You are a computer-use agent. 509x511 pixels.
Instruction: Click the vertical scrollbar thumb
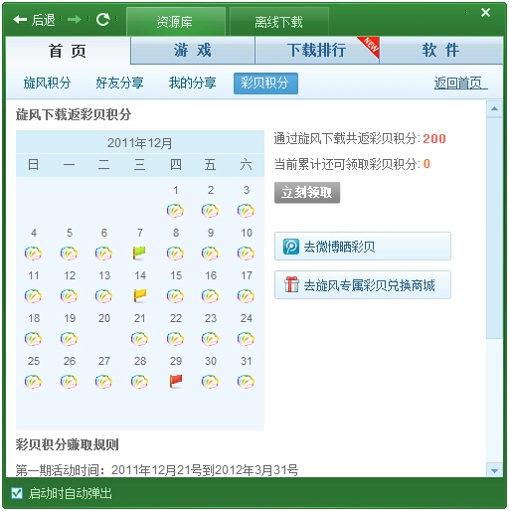(494, 229)
